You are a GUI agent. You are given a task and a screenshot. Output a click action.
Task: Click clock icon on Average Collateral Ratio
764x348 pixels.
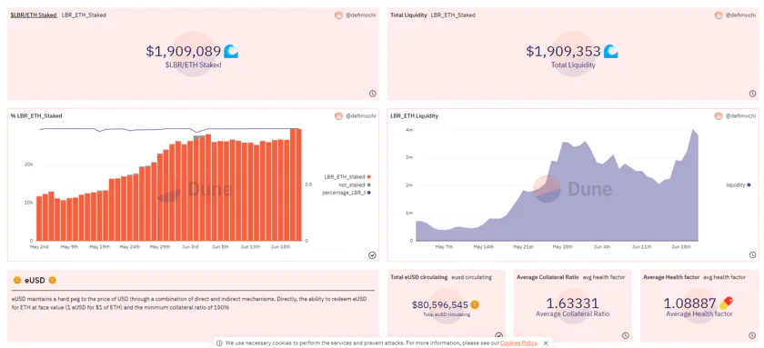[x=626, y=335]
